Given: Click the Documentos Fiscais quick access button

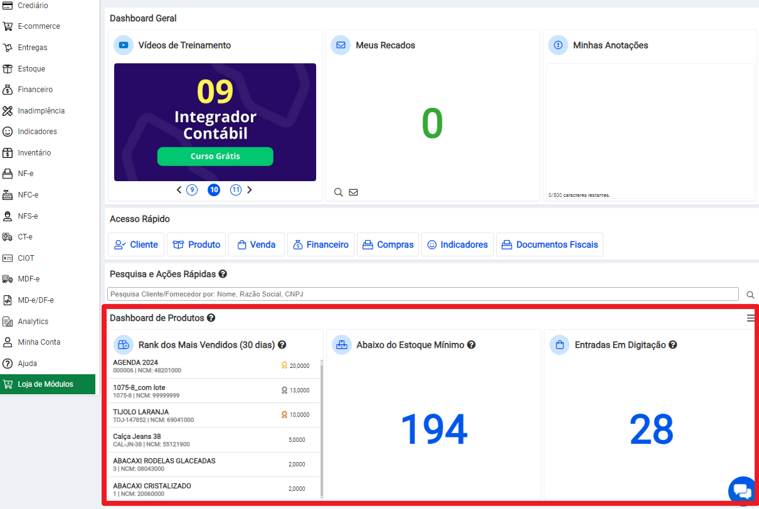Looking at the screenshot, I should (549, 245).
